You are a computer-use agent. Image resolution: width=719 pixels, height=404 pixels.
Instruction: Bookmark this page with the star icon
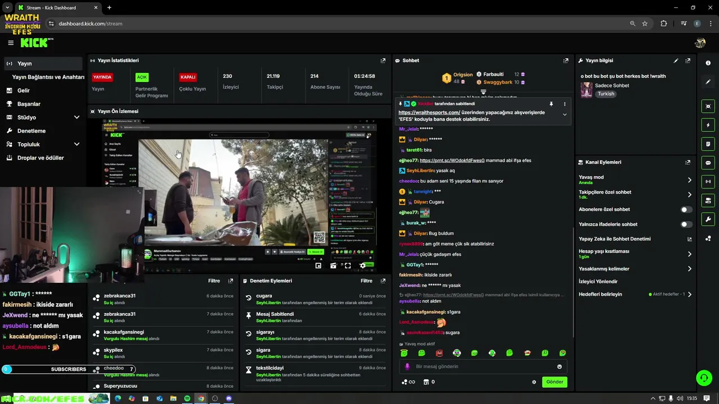pyautogui.click(x=645, y=24)
